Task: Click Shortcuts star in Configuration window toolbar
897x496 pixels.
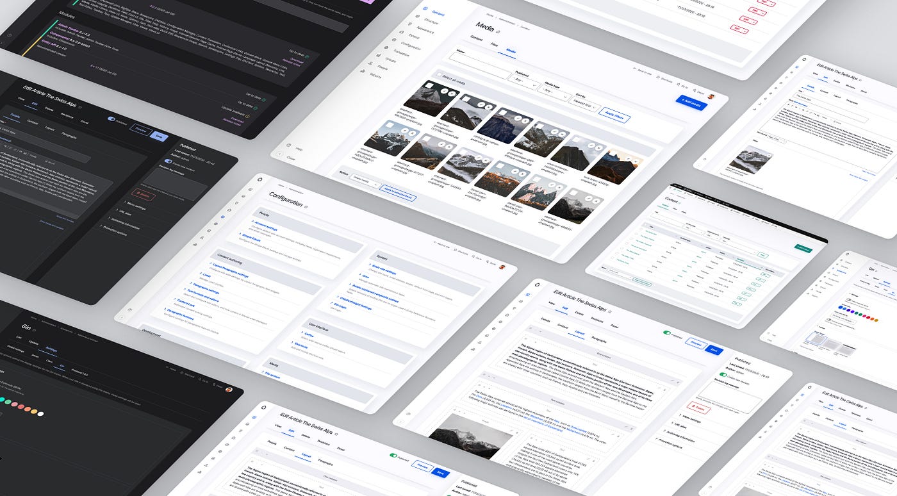Action: pos(455,249)
